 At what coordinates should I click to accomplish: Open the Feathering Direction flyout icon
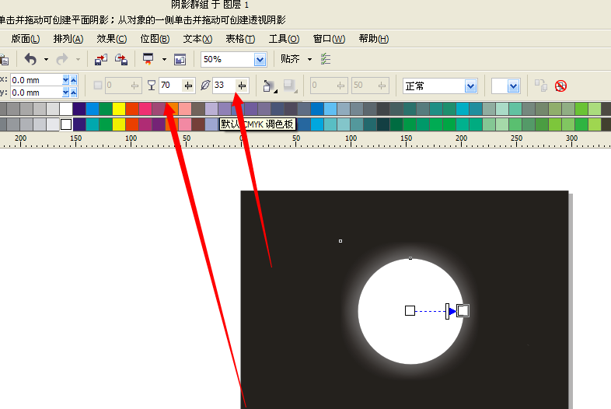pyautogui.click(x=270, y=86)
